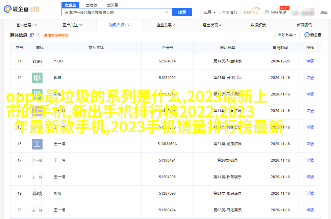331x219 pixels.
Task: Select registration number 52504014
Action: (167, 61)
